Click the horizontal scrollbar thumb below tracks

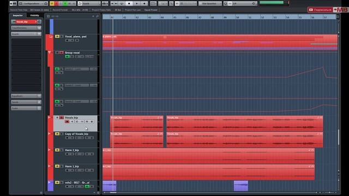113,192
